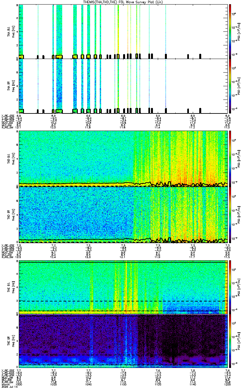The width and height of the screenshot is (243, 389).
Task: Click the THD B-parallel spectrogram panel
Action: (x=122, y=215)
